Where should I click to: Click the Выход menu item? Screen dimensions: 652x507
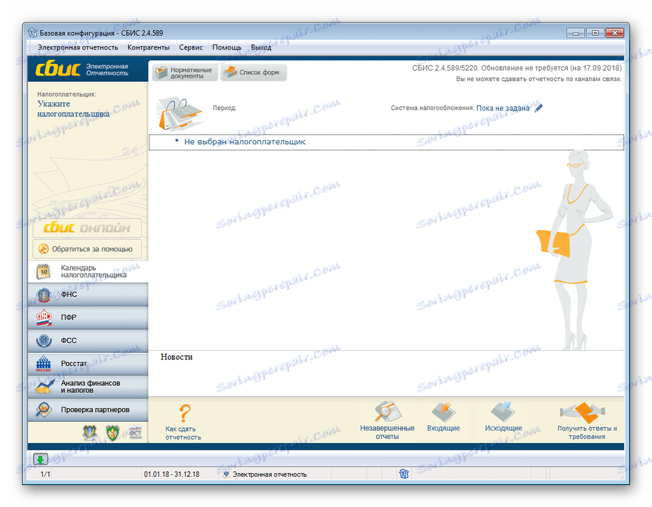[x=261, y=47]
